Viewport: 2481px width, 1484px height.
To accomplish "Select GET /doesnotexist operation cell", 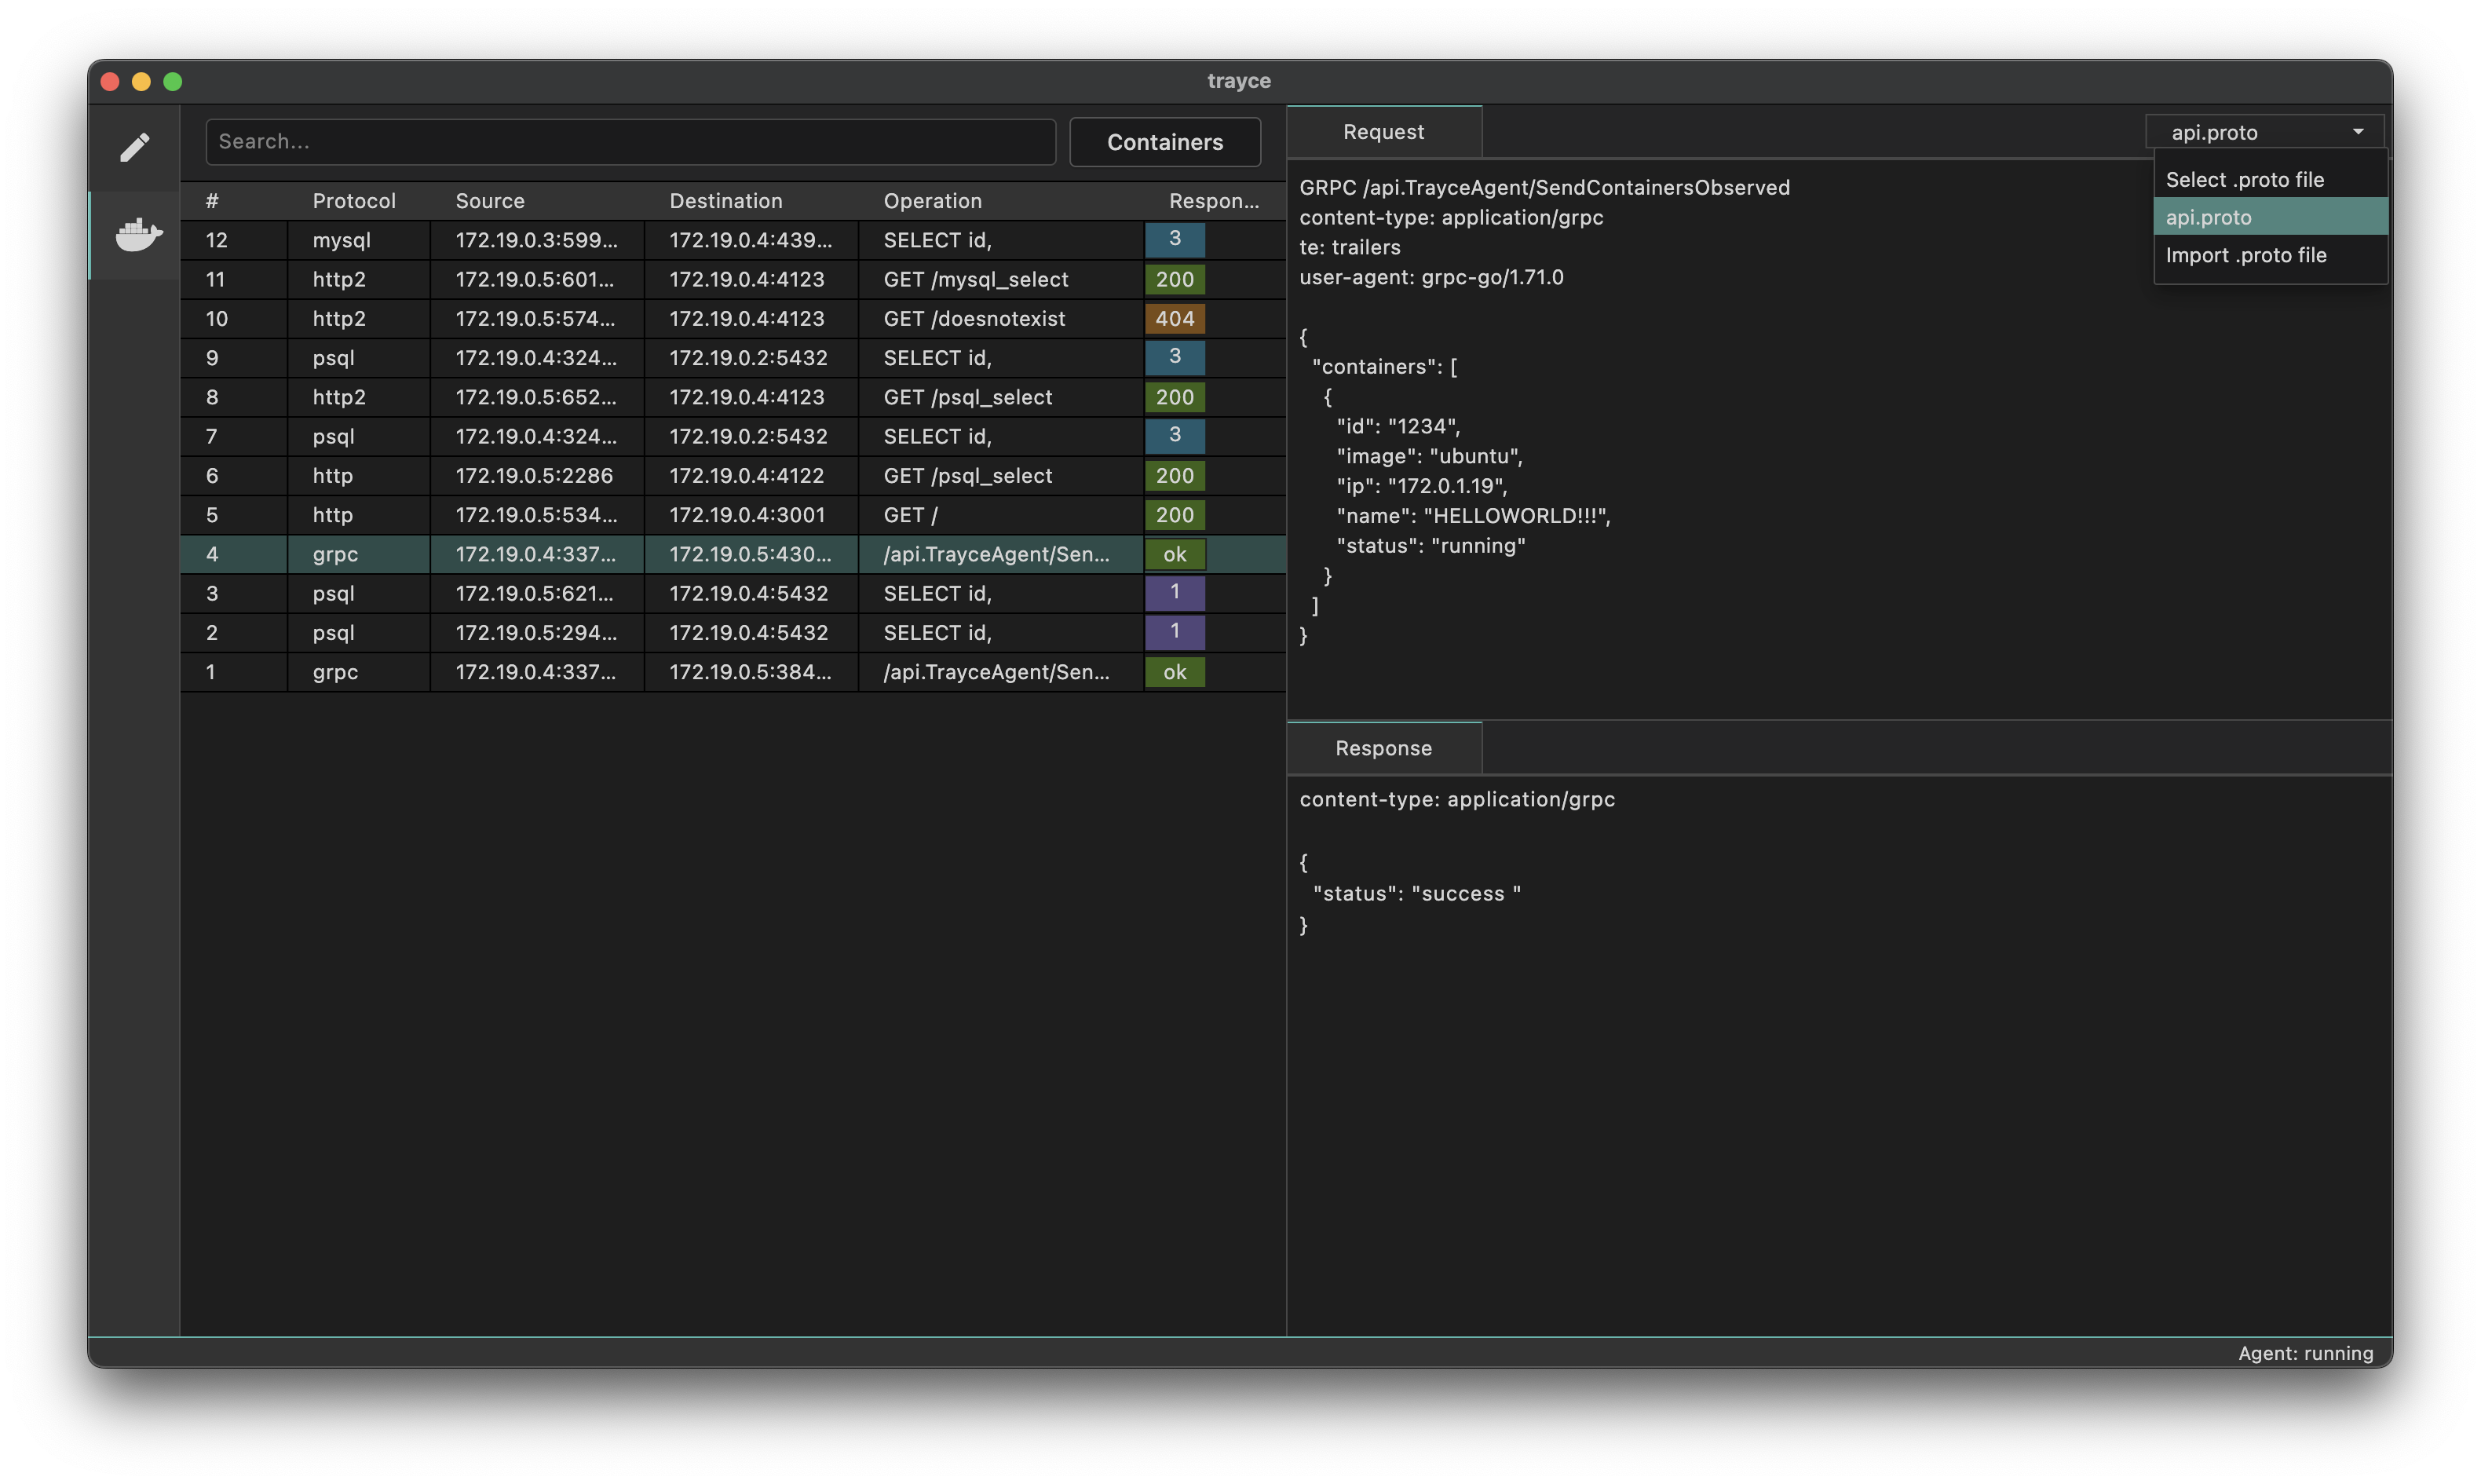I will click(x=999, y=318).
